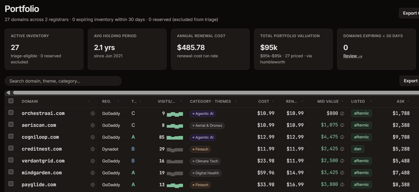The height and width of the screenshot is (192, 419).
Task: Check the aeriscan.com row checkbox
Action: (11, 124)
